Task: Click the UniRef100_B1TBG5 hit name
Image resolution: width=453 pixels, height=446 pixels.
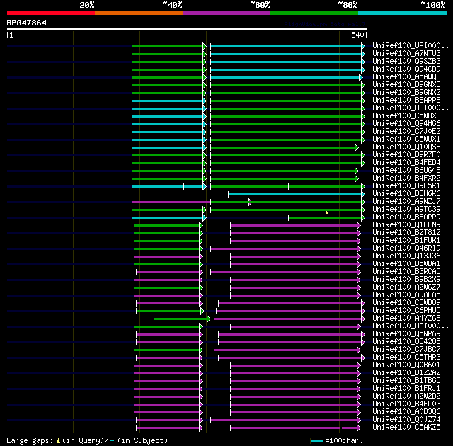Action: point(406,381)
